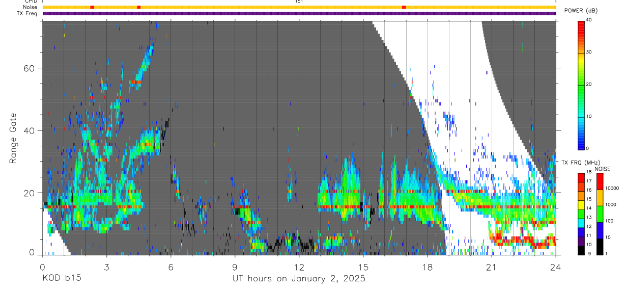Click the cyan 12 MHz segment of the TX FRQ bar

(581, 223)
